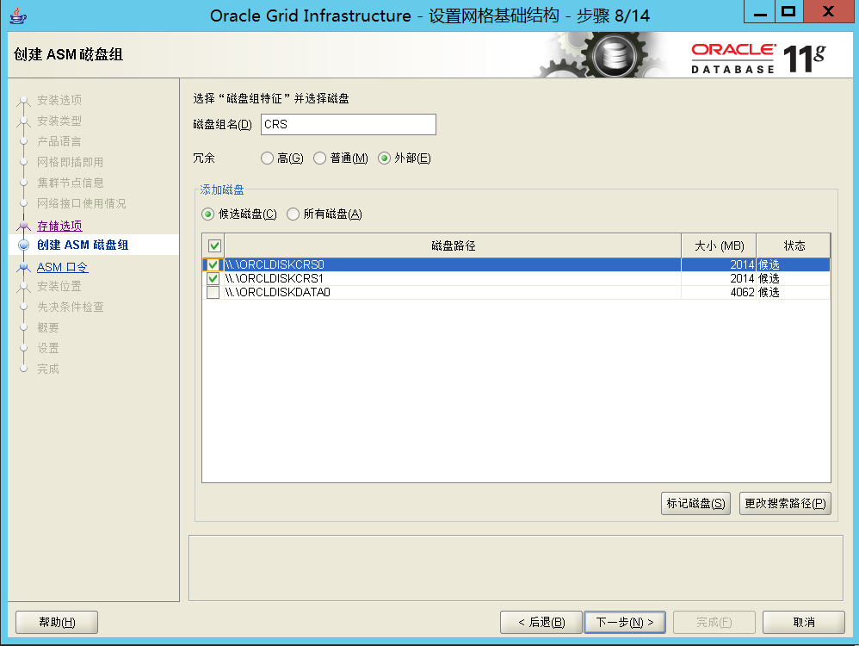
Task: Click the 更改搜索路径(P) button
Action: [x=785, y=503]
